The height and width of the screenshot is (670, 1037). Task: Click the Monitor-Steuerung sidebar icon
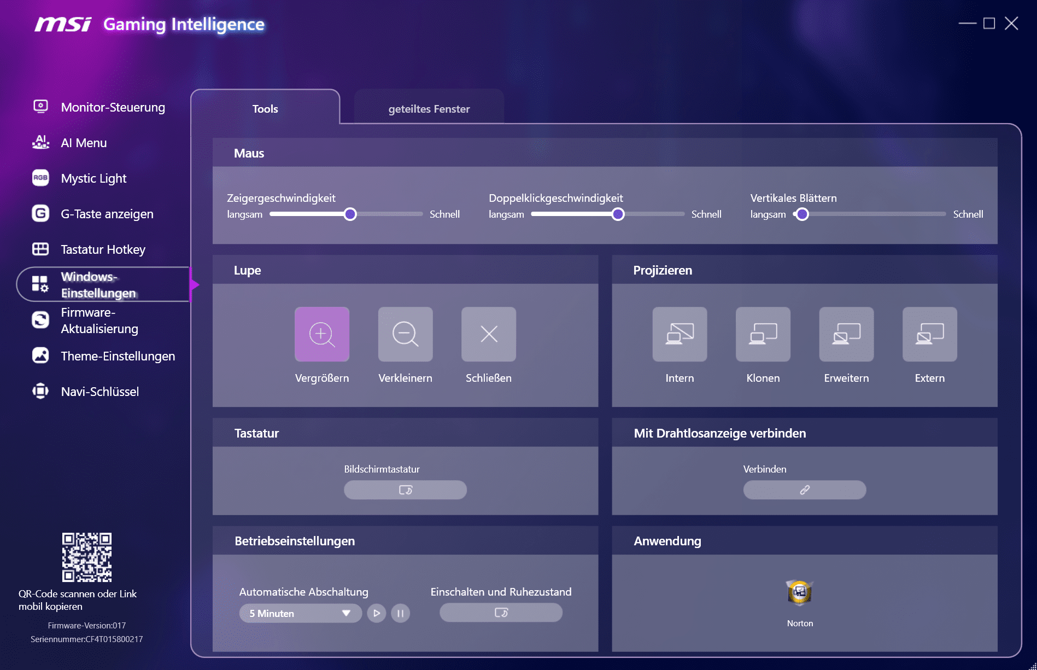click(x=40, y=106)
